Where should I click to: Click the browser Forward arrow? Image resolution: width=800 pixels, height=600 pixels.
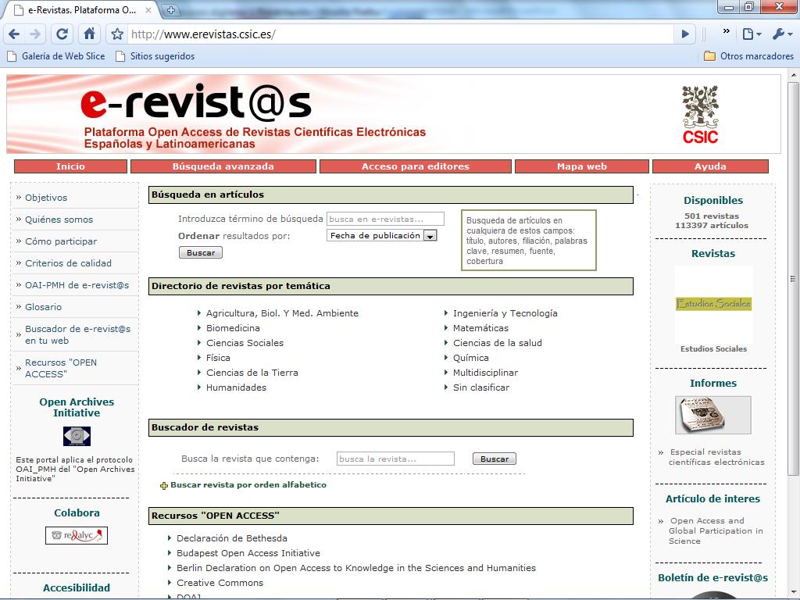pyautogui.click(x=35, y=34)
